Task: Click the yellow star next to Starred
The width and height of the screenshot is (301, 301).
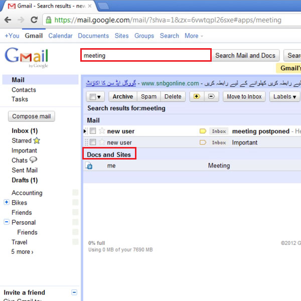Action: 37,140
